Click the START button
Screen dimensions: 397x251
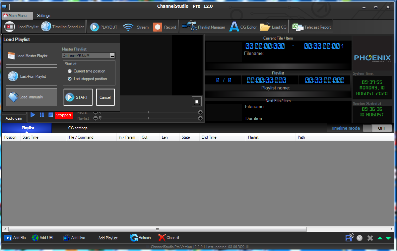(x=78, y=97)
